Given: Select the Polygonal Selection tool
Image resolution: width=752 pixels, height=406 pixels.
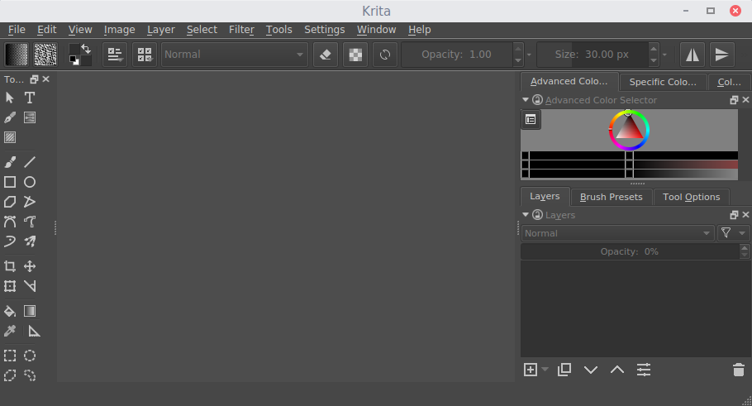Looking at the screenshot, I should 10,375.
